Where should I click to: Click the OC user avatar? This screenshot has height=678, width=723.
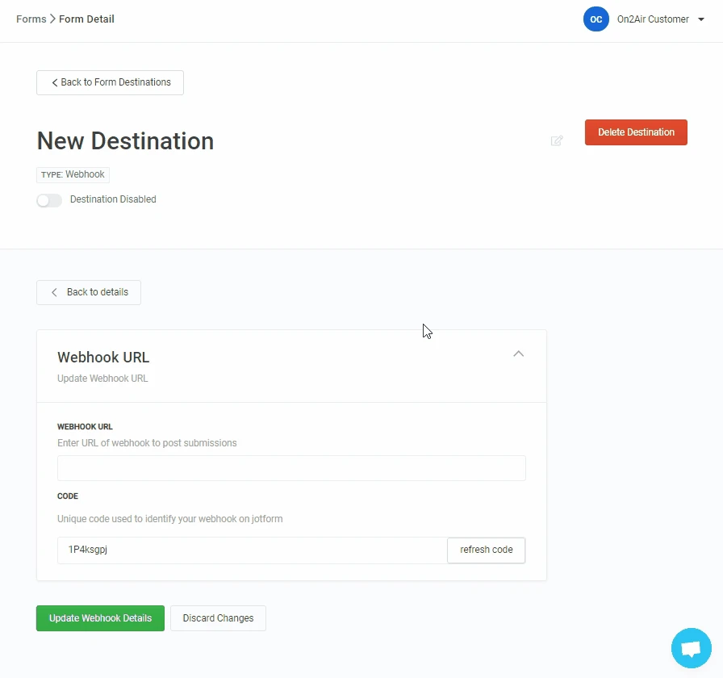pyautogui.click(x=596, y=19)
